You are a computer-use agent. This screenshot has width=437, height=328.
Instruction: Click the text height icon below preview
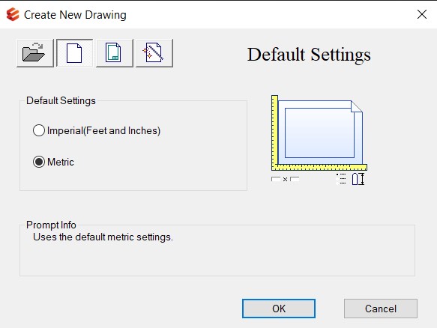tap(358, 179)
